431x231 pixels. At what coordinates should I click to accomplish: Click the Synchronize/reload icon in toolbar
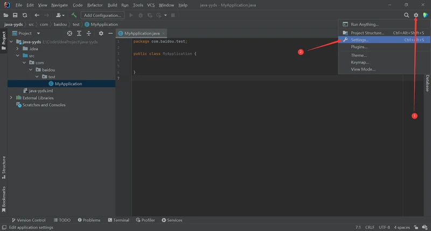[24, 15]
